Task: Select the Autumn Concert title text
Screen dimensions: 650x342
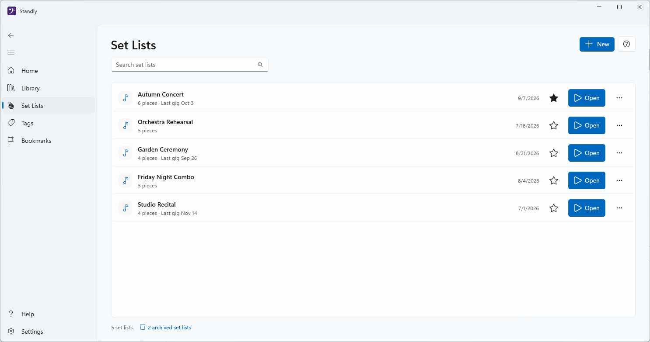Action: 161,94
